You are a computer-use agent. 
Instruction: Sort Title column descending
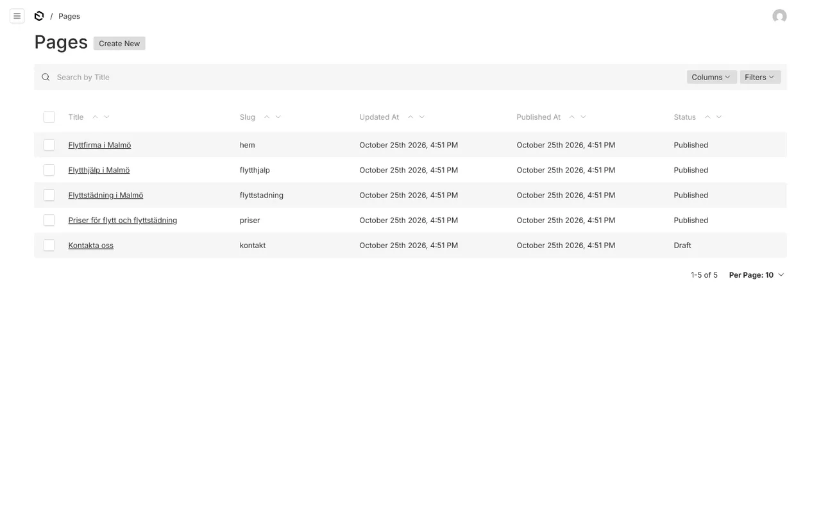tap(106, 117)
